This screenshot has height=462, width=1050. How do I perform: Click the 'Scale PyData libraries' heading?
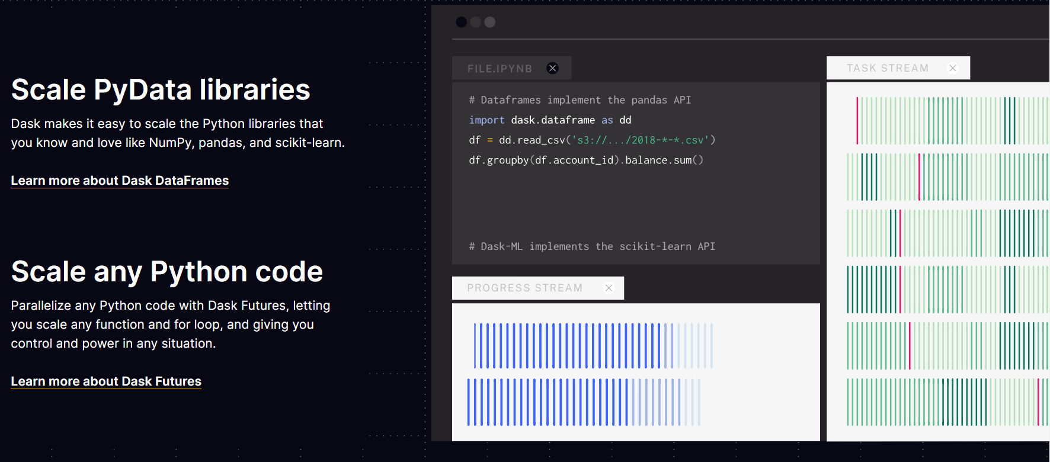pos(161,89)
